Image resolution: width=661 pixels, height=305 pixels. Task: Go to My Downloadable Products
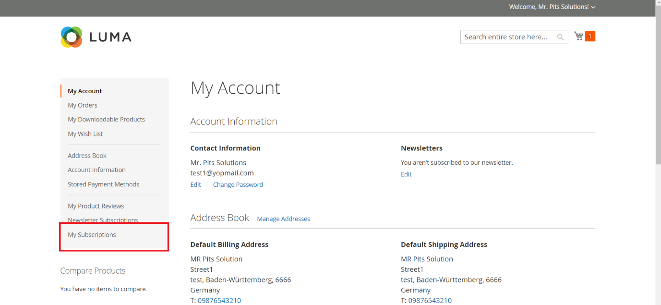106,119
